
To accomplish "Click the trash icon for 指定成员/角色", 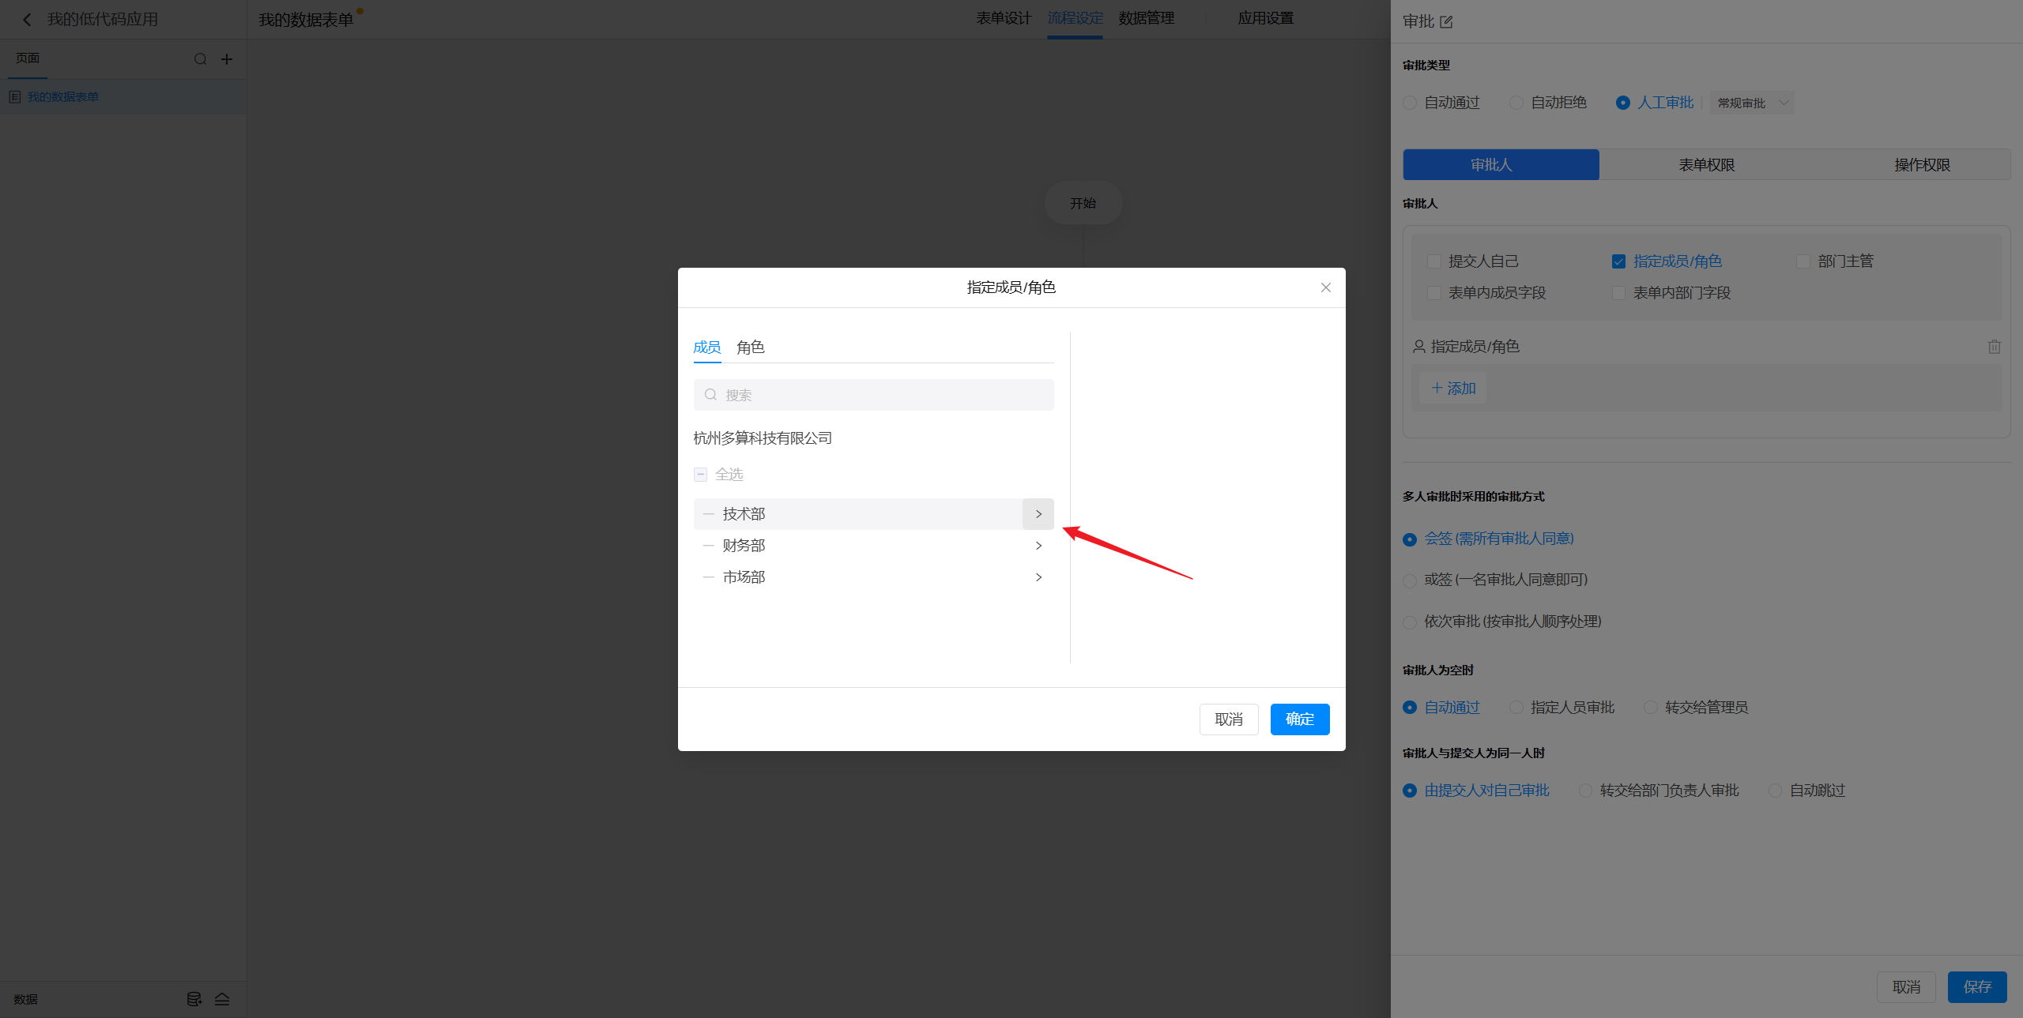I will pos(1994,347).
